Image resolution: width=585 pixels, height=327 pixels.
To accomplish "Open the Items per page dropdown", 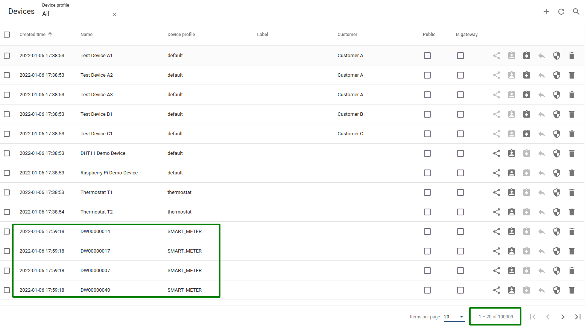I will click(x=454, y=317).
